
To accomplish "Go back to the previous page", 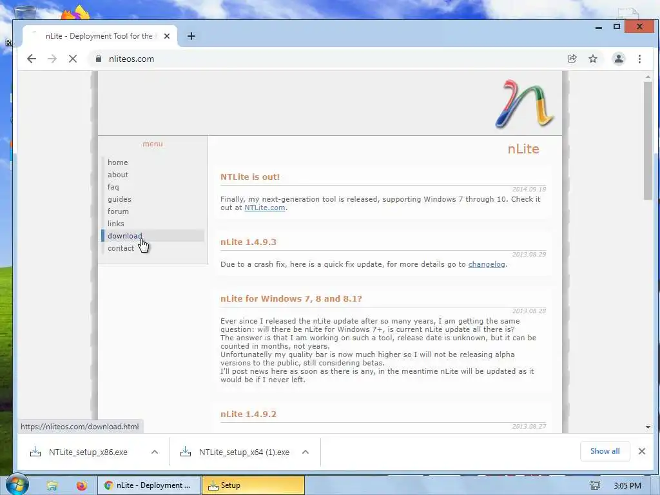I will click(x=32, y=59).
